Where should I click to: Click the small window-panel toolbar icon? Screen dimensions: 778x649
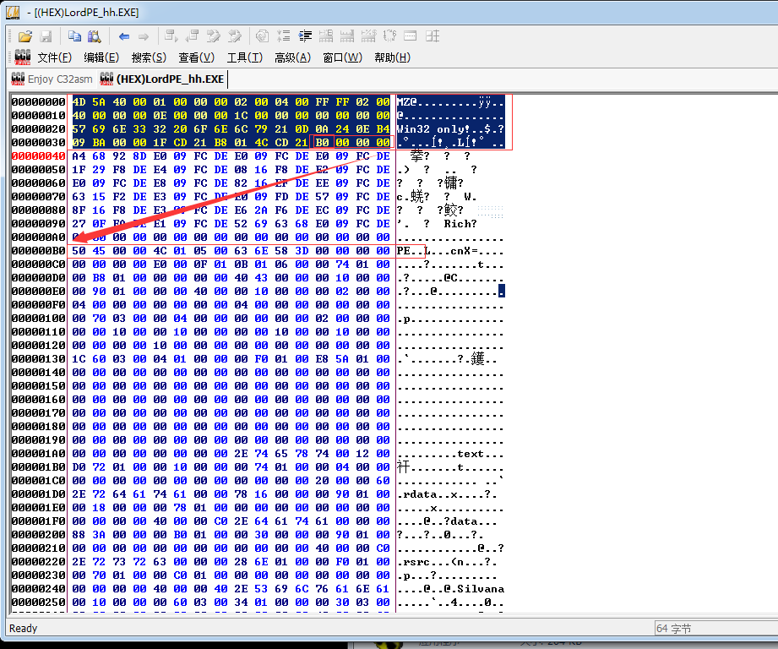(411, 35)
